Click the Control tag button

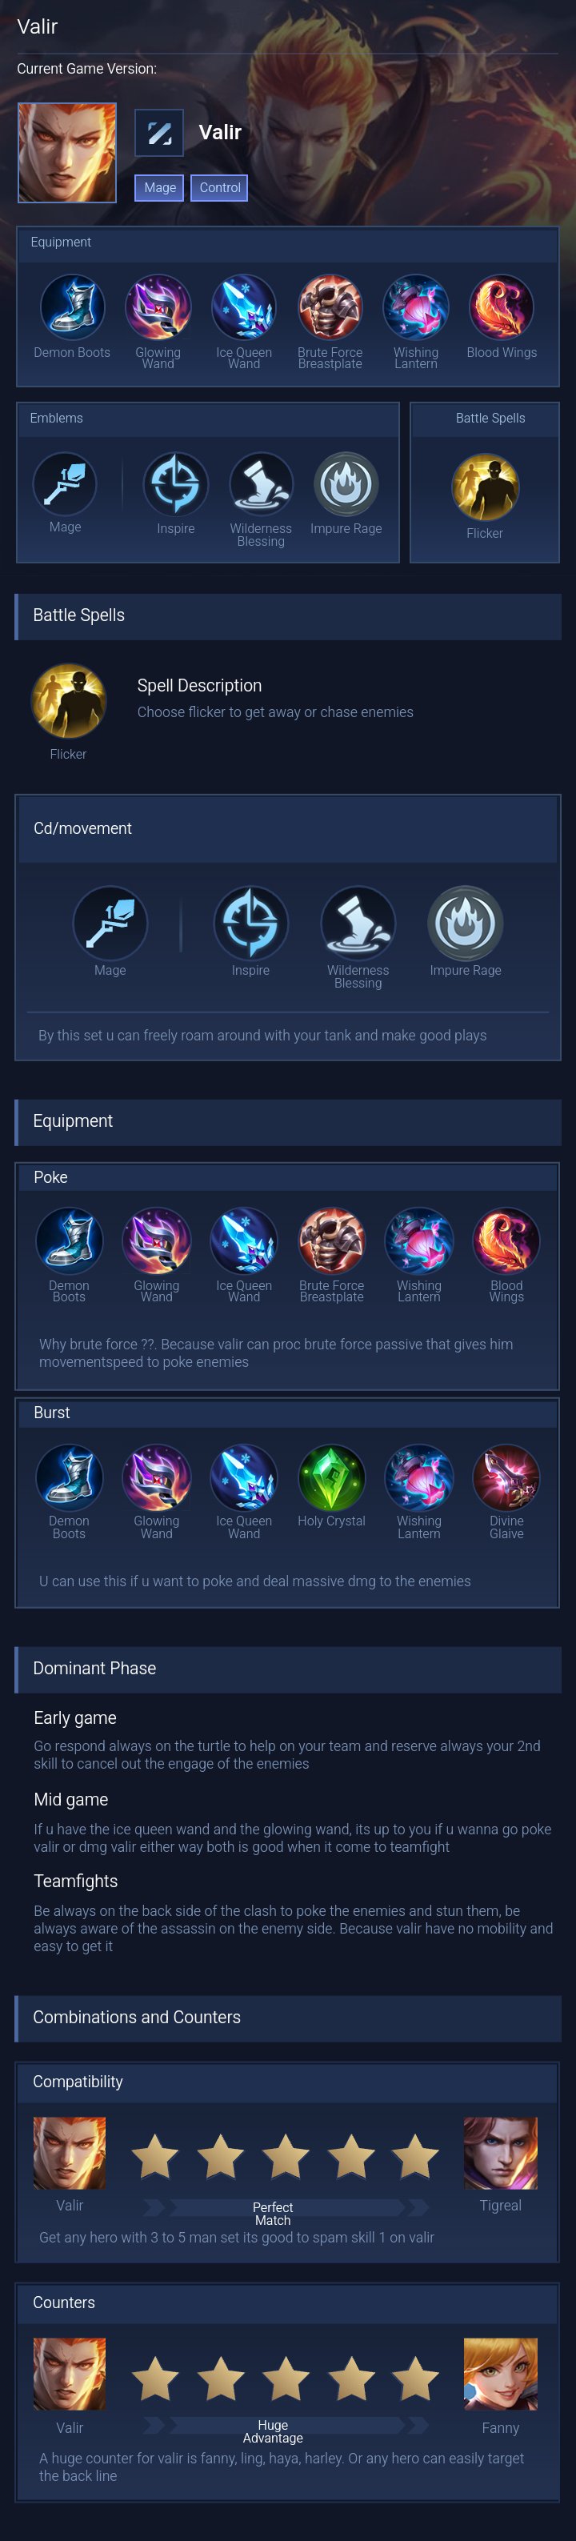tap(220, 187)
